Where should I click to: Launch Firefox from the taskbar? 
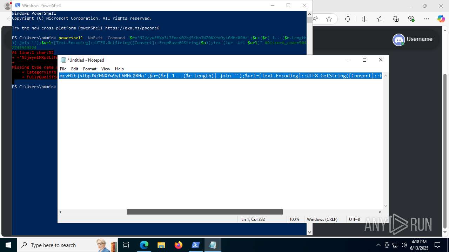[x=179, y=245]
